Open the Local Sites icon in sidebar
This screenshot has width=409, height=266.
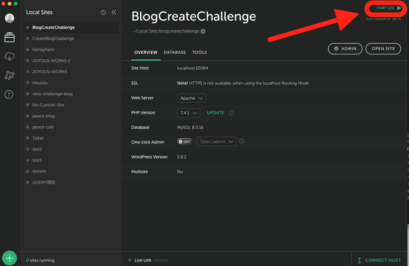pos(10,38)
